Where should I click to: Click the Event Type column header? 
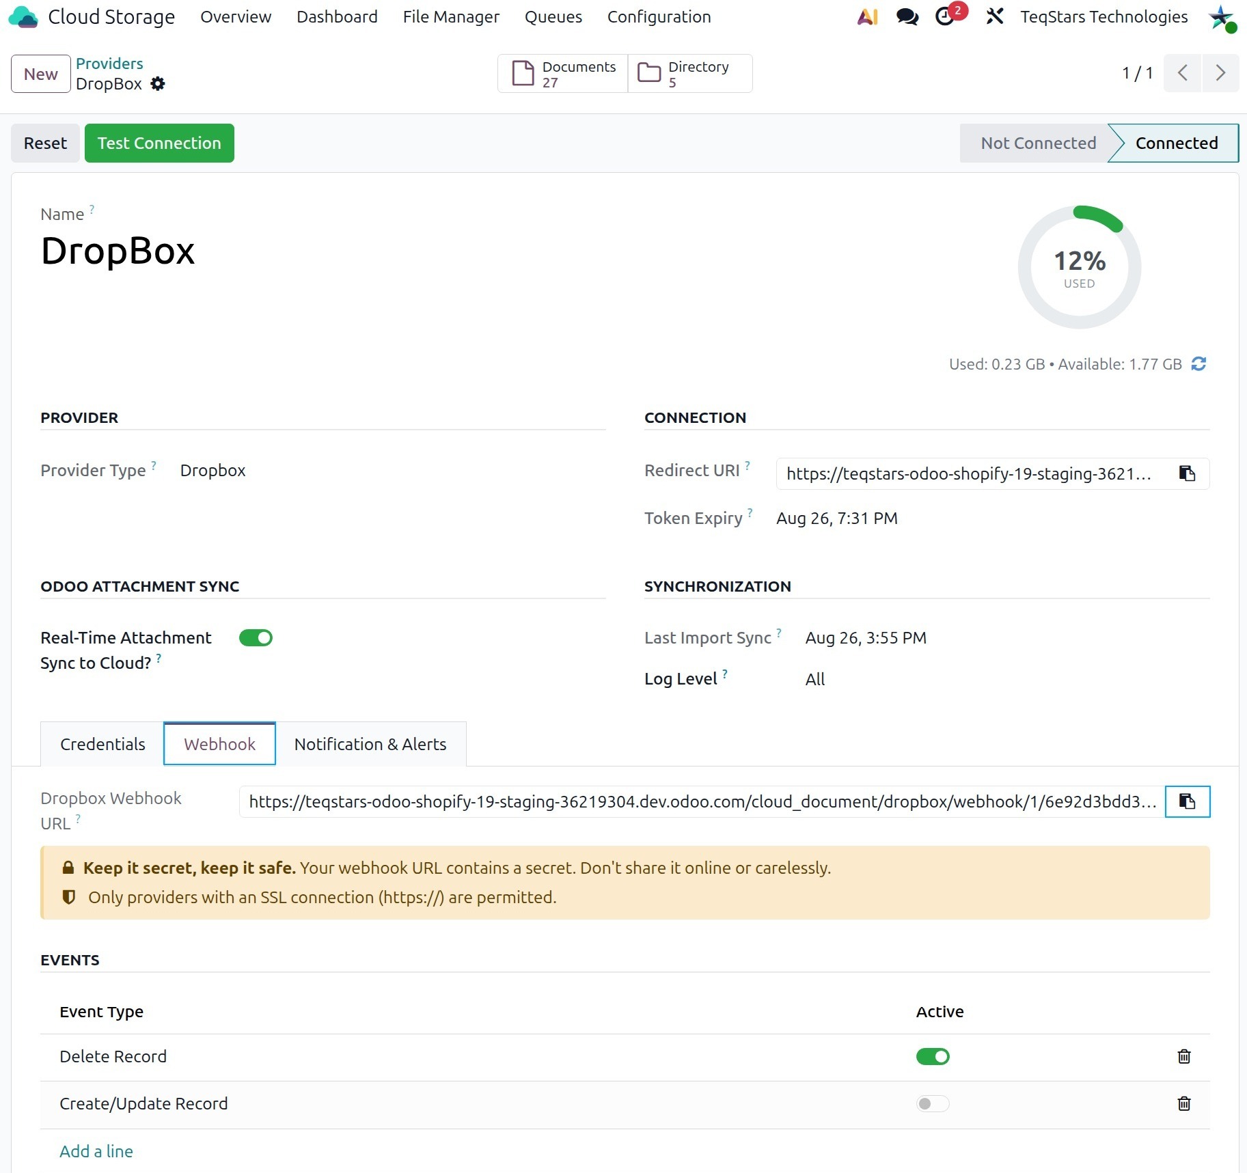point(101,1012)
